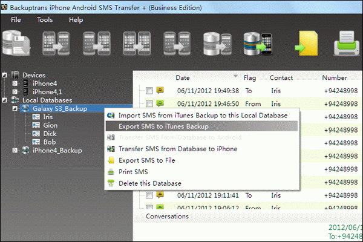
Task: Click the contact card icon beside Dick
Action: [36, 133]
